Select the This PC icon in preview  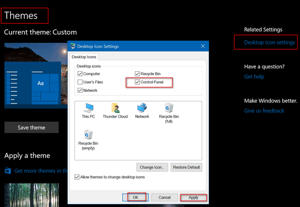(x=88, y=111)
